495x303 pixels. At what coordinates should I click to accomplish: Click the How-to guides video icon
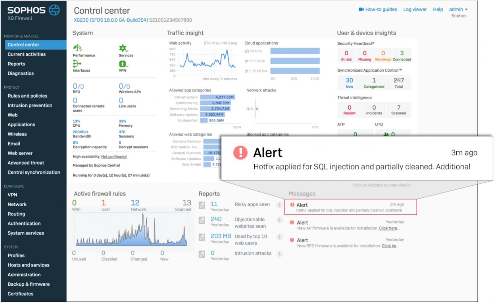tap(361, 9)
